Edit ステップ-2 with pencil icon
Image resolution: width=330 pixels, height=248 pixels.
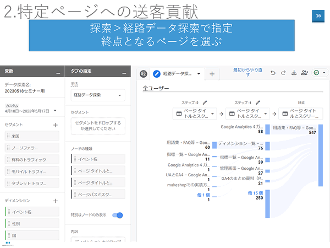(x=205, y=103)
